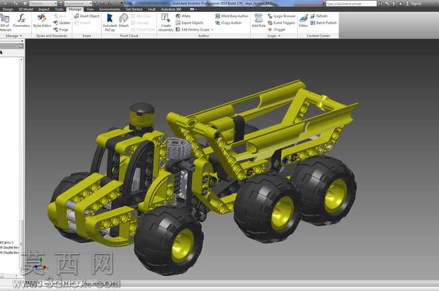Open the material dropdown in quick access toolbar
This screenshot has height=291, width=439.
pos(43,3)
